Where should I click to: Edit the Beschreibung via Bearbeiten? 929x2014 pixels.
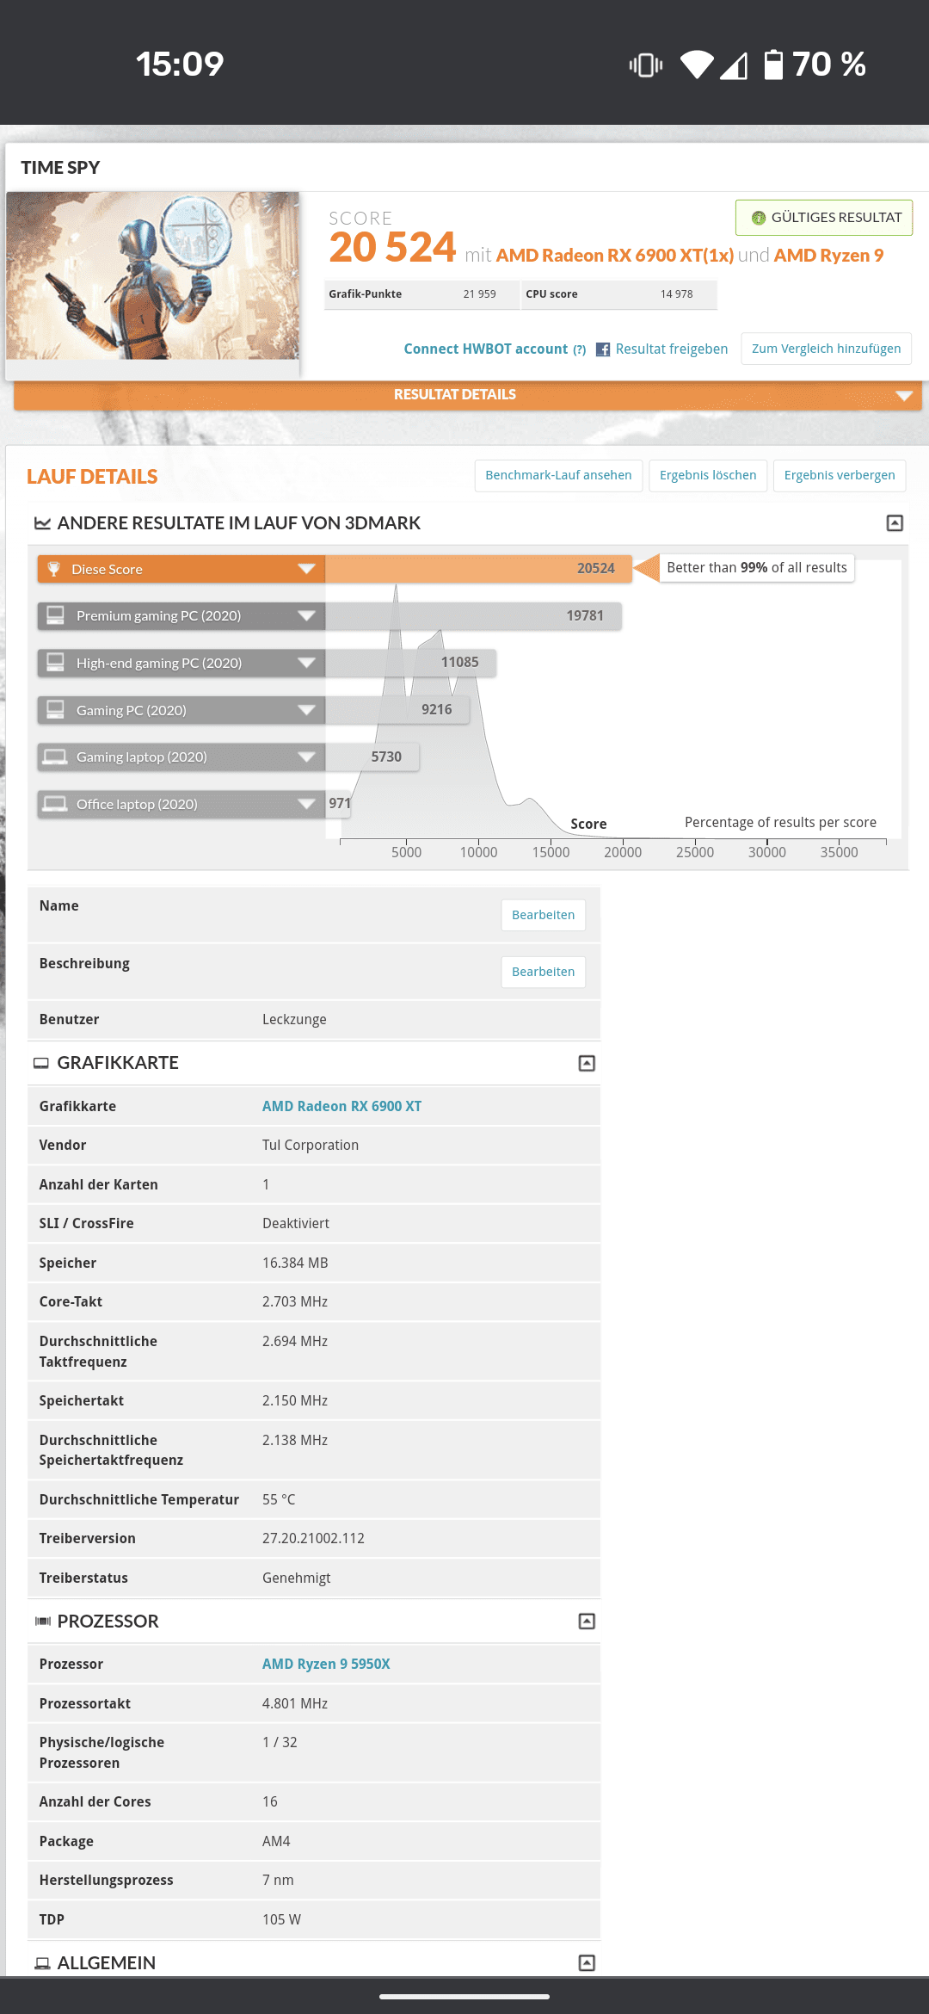[x=544, y=972]
